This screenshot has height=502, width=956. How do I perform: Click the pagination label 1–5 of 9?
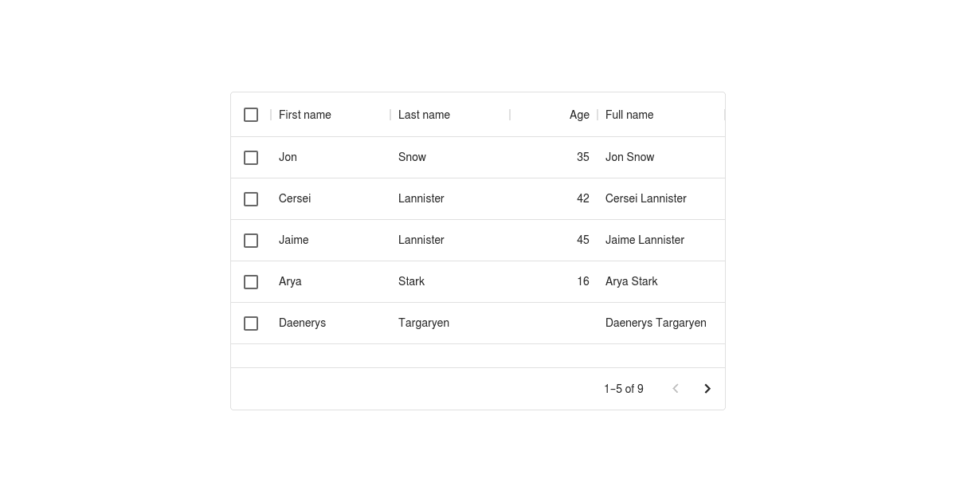coord(623,389)
